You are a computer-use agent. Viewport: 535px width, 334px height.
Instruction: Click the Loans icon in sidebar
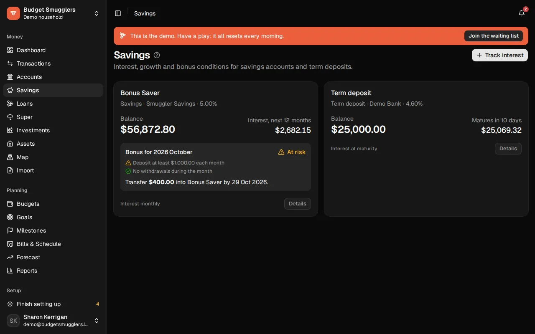point(10,104)
